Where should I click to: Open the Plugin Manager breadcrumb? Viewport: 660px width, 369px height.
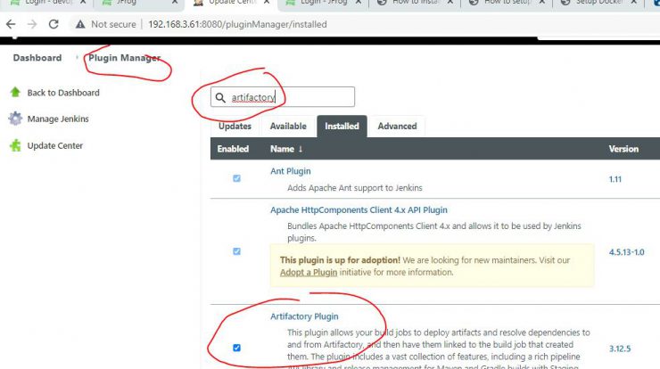point(125,58)
